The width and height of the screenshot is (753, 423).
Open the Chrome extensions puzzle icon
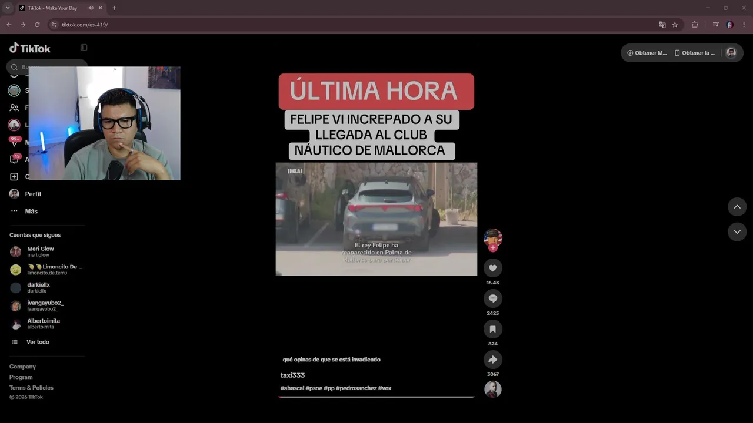[x=695, y=25]
